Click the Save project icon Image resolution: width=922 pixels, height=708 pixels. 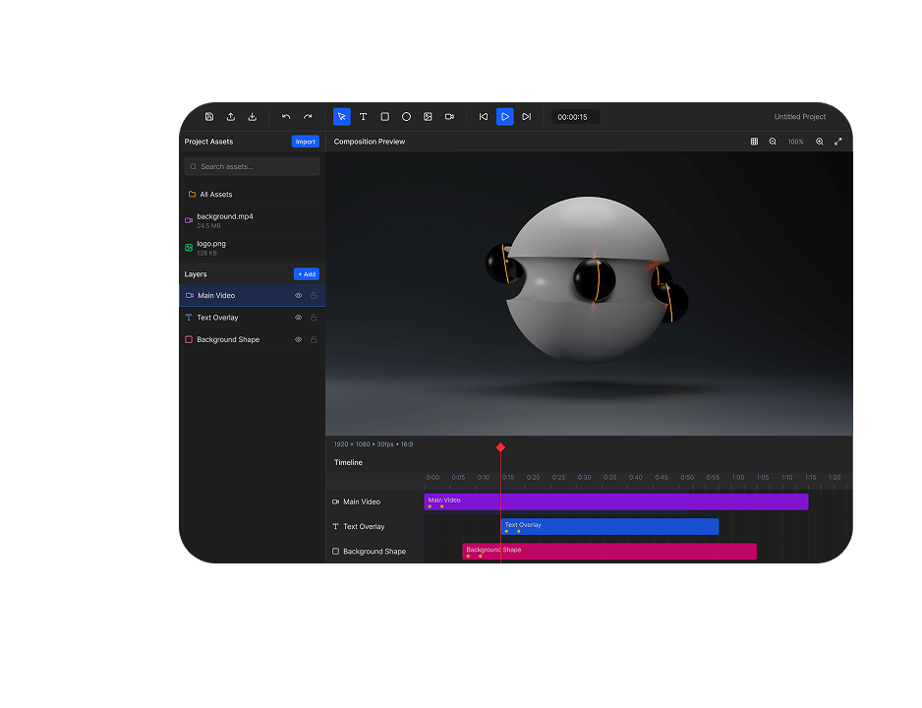209,117
